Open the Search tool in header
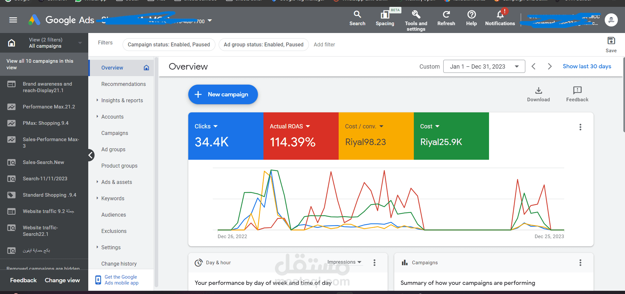The height and width of the screenshot is (294, 625). 357,18
